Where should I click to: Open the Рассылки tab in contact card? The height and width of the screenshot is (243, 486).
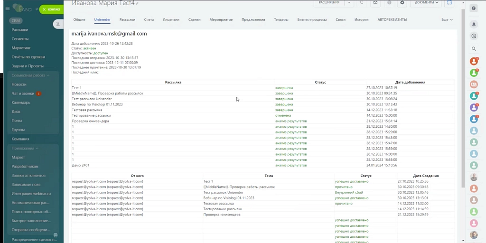[127, 19]
